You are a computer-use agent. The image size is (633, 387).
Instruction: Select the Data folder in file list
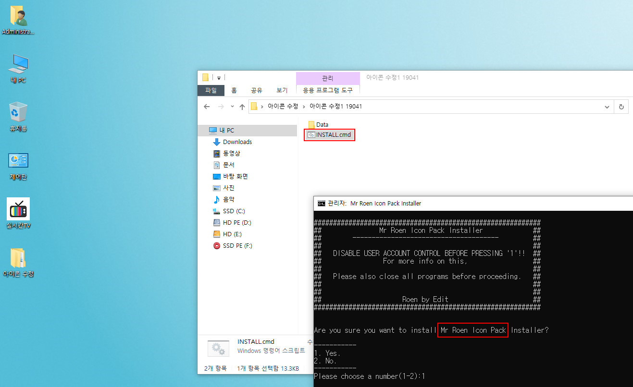pyautogui.click(x=318, y=125)
